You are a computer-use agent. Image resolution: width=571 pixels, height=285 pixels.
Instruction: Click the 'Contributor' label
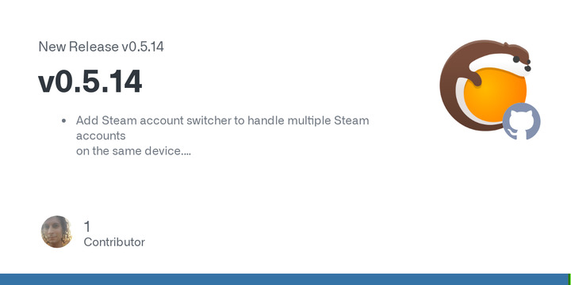(114, 242)
